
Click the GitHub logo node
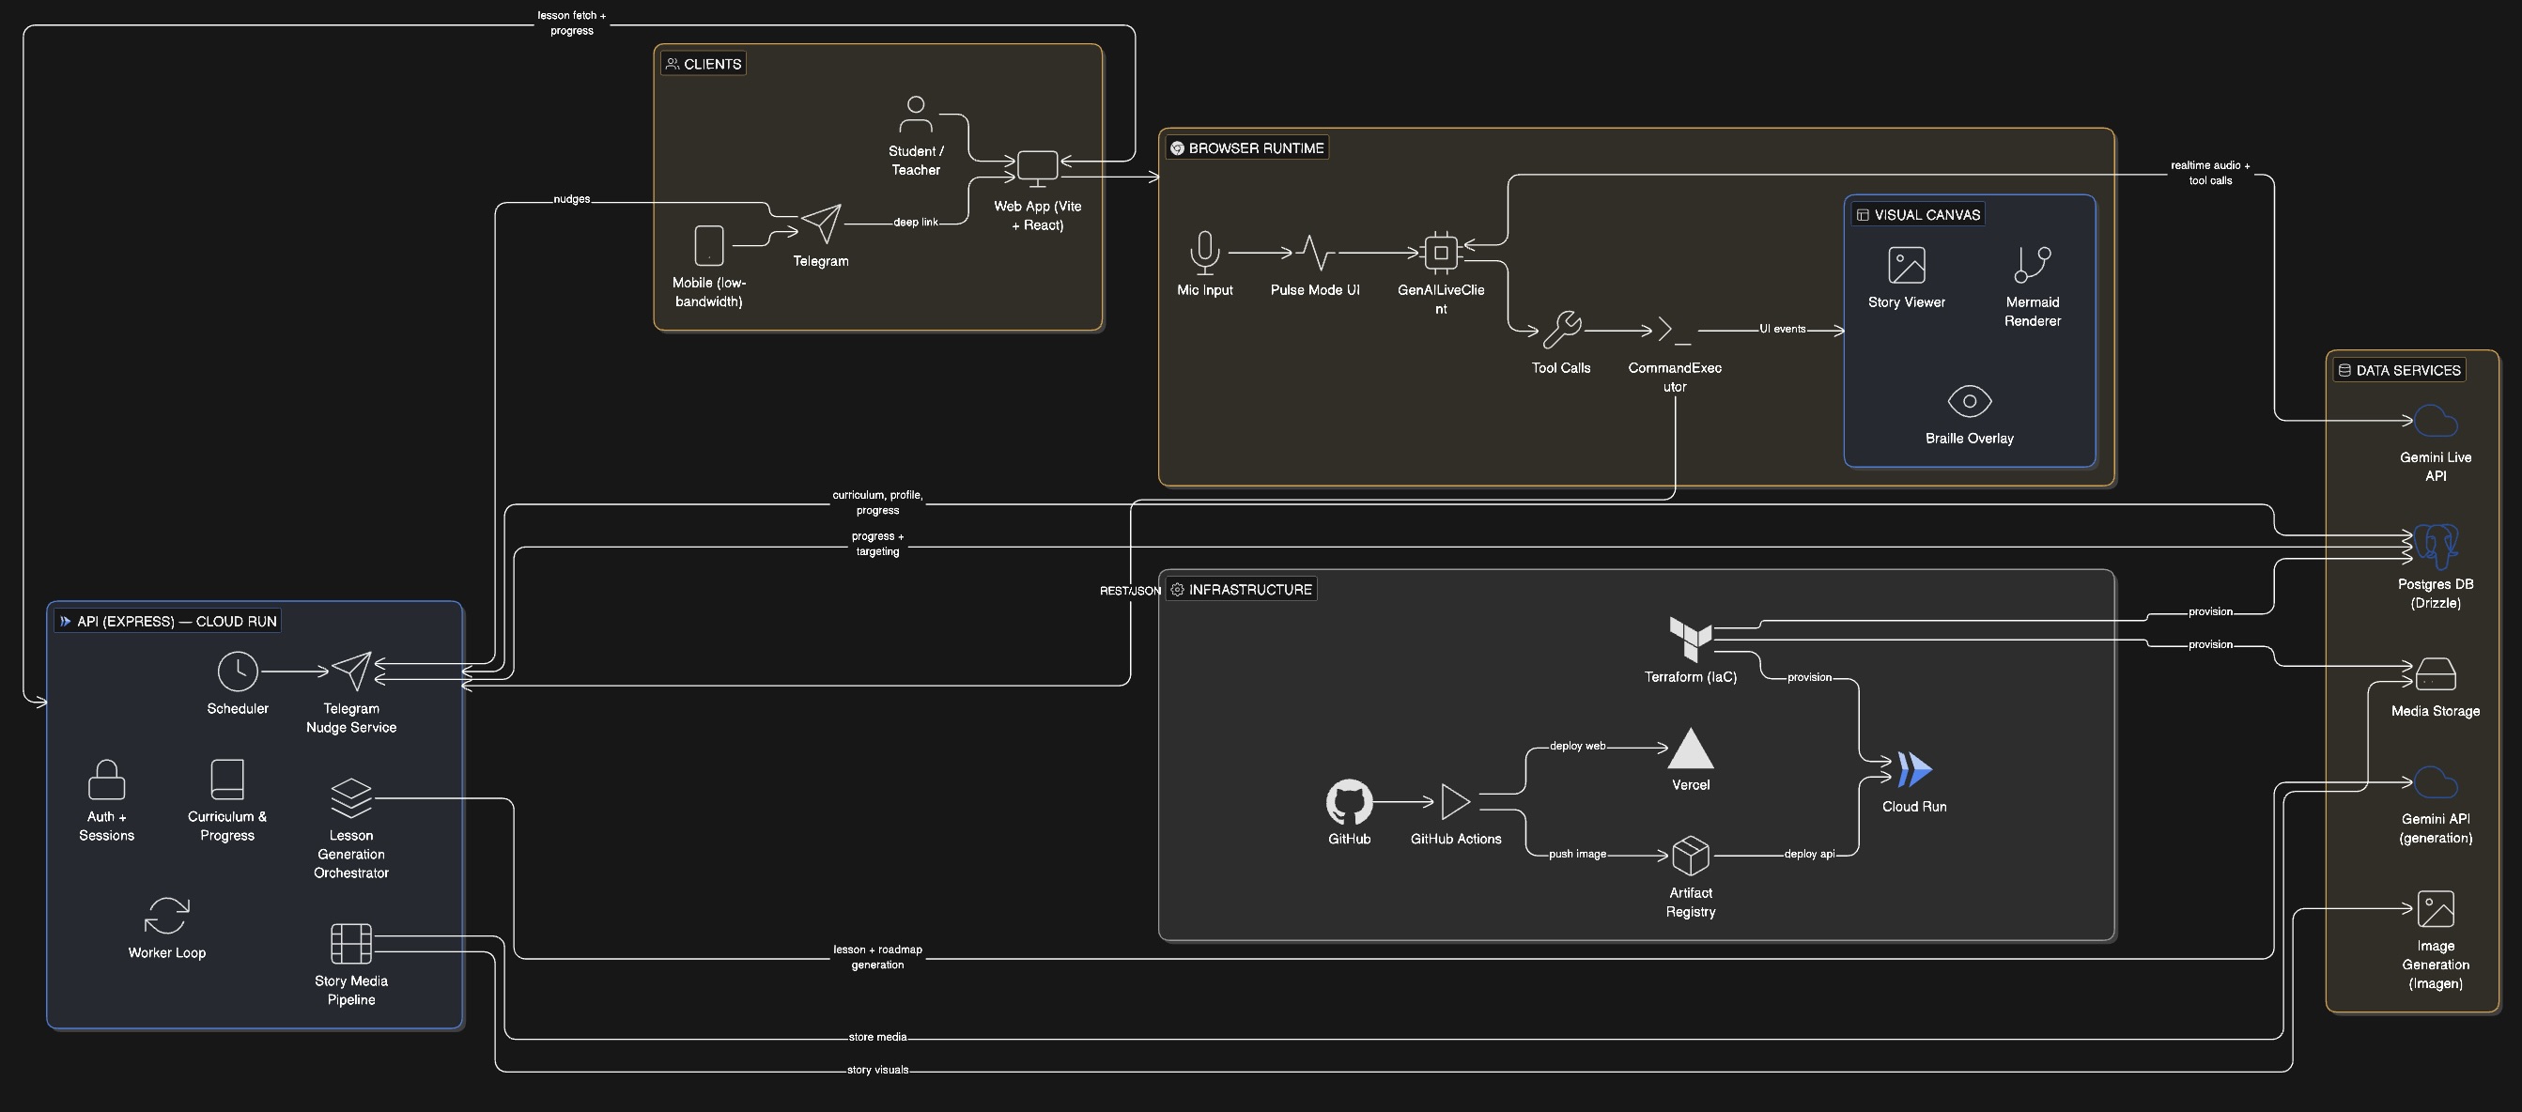pyautogui.click(x=1348, y=803)
